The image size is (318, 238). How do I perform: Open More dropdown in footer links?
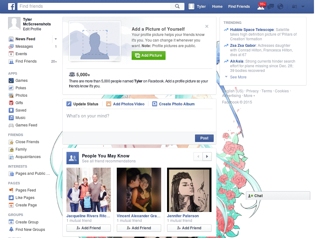(249, 96)
